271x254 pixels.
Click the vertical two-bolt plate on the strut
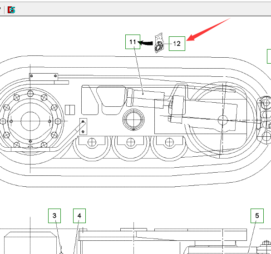pyautogui.click(x=83, y=127)
